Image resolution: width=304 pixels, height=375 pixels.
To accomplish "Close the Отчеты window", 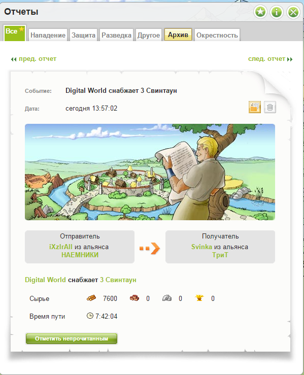I will (293, 12).
